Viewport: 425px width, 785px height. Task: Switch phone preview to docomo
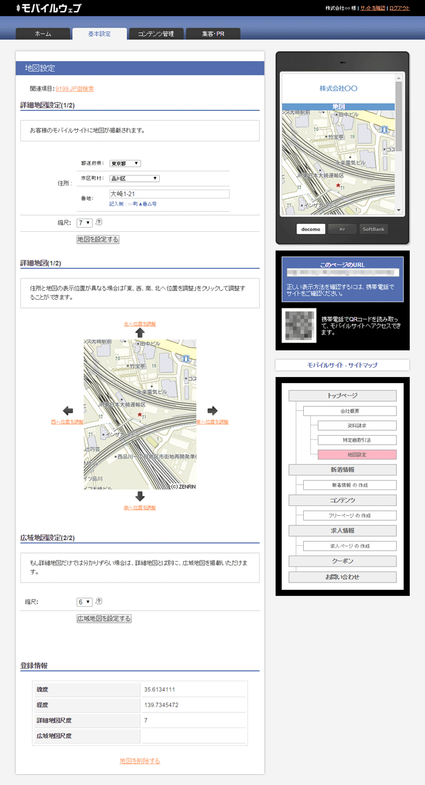[310, 229]
